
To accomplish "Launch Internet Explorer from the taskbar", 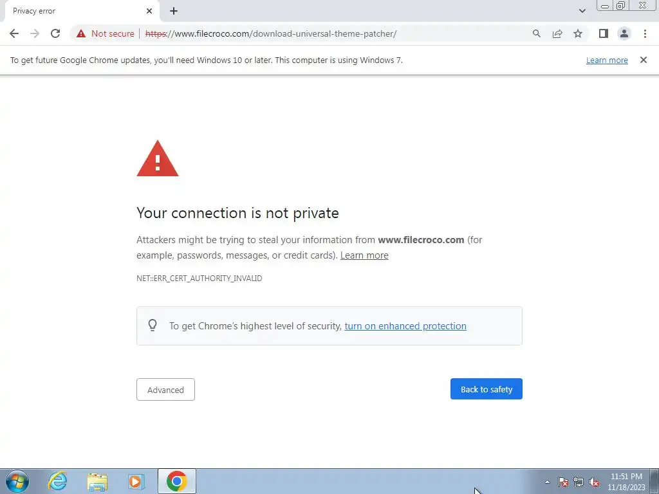I will 57,481.
